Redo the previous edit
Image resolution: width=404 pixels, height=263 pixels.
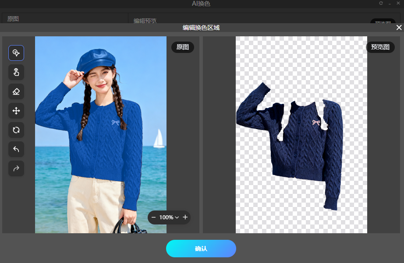[16, 168]
